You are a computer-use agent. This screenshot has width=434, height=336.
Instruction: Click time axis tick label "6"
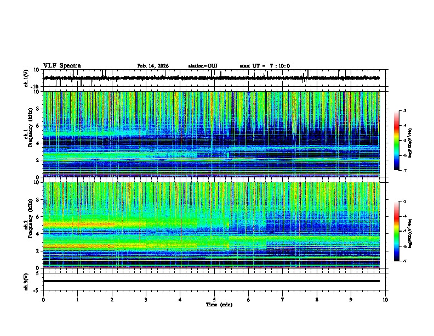(249, 300)
